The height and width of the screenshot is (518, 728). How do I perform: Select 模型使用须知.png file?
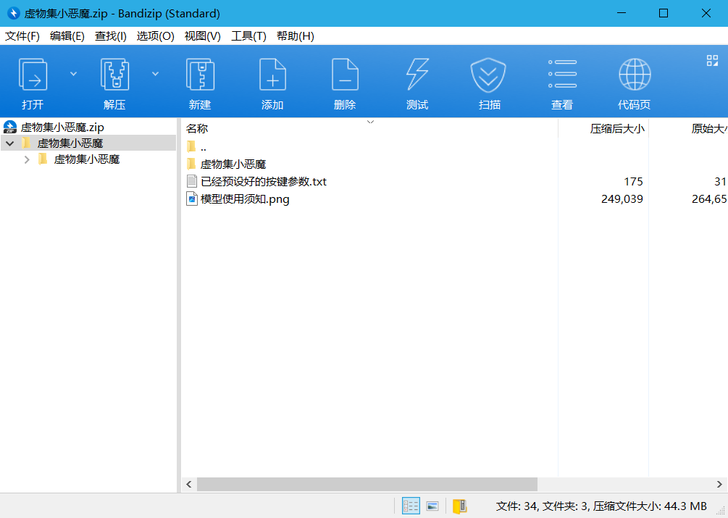pyautogui.click(x=245, y=199)
